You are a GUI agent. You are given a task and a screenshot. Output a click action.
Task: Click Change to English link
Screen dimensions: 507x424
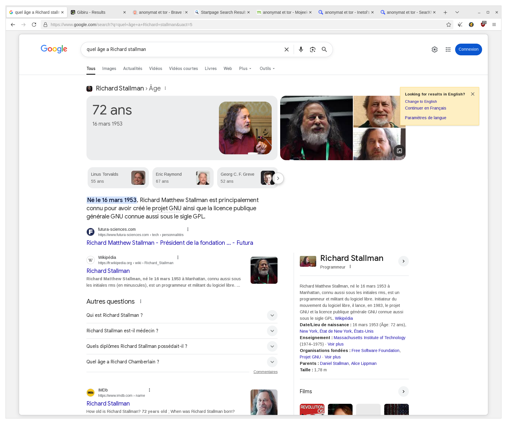point(421,102)
